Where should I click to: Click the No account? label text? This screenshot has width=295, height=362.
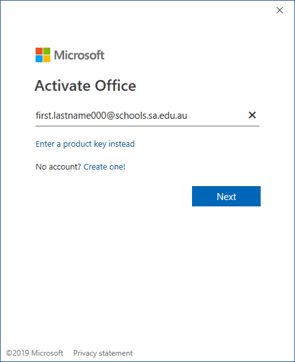tap(58, 166)
